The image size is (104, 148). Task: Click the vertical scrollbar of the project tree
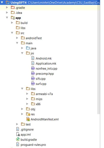pos(99,59)
